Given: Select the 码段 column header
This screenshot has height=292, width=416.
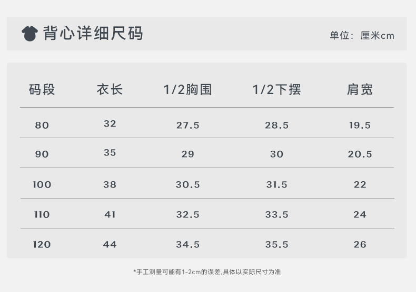Looking at the screenshot, I should (x=42, y=90).
